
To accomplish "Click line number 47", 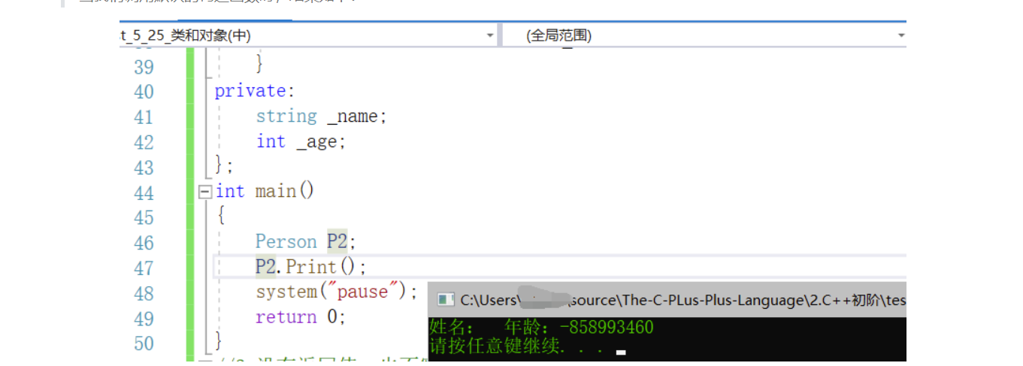I will [x=144, y=268].
